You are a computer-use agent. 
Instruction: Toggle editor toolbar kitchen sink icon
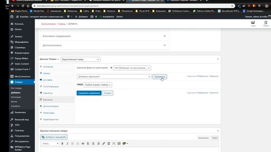point(119,144)
